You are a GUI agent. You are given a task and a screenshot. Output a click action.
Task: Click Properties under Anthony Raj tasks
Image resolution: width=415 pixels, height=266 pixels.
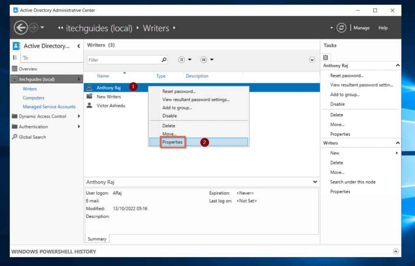(340, 134)
